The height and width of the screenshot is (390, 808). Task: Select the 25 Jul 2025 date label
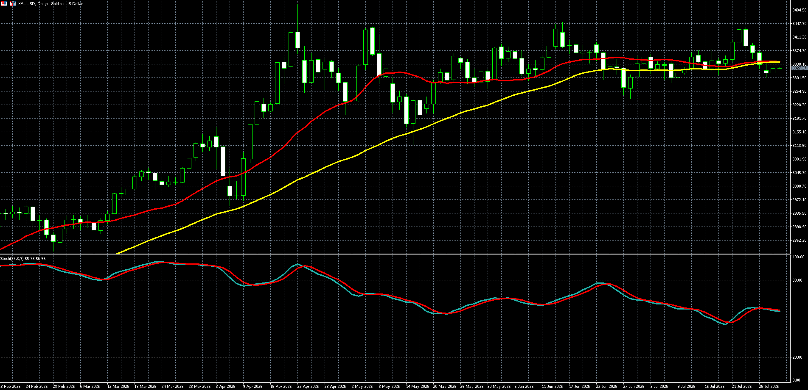(x=769, y=387)
